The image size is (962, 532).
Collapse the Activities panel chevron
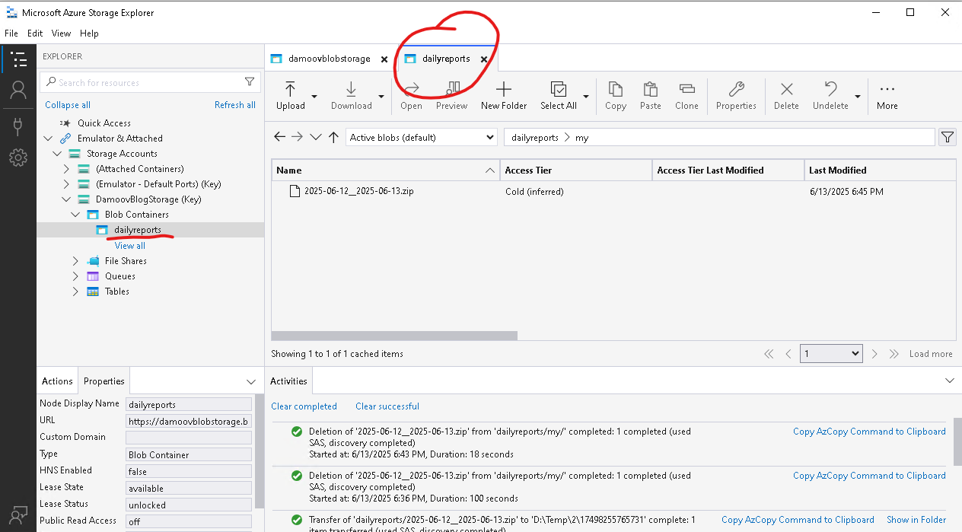tap(949, 381)
